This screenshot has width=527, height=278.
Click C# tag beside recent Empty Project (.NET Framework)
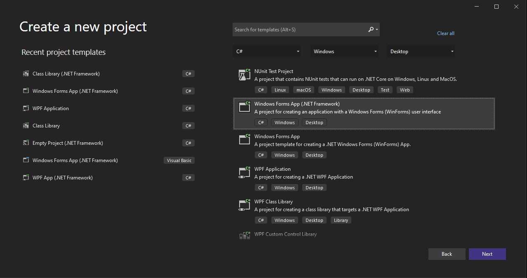click(x=188, y=143)
